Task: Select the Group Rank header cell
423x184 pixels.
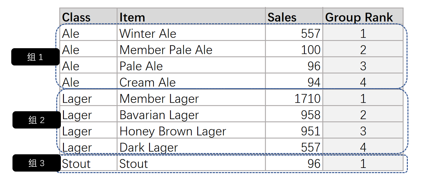Action: [x=363, y=16]
